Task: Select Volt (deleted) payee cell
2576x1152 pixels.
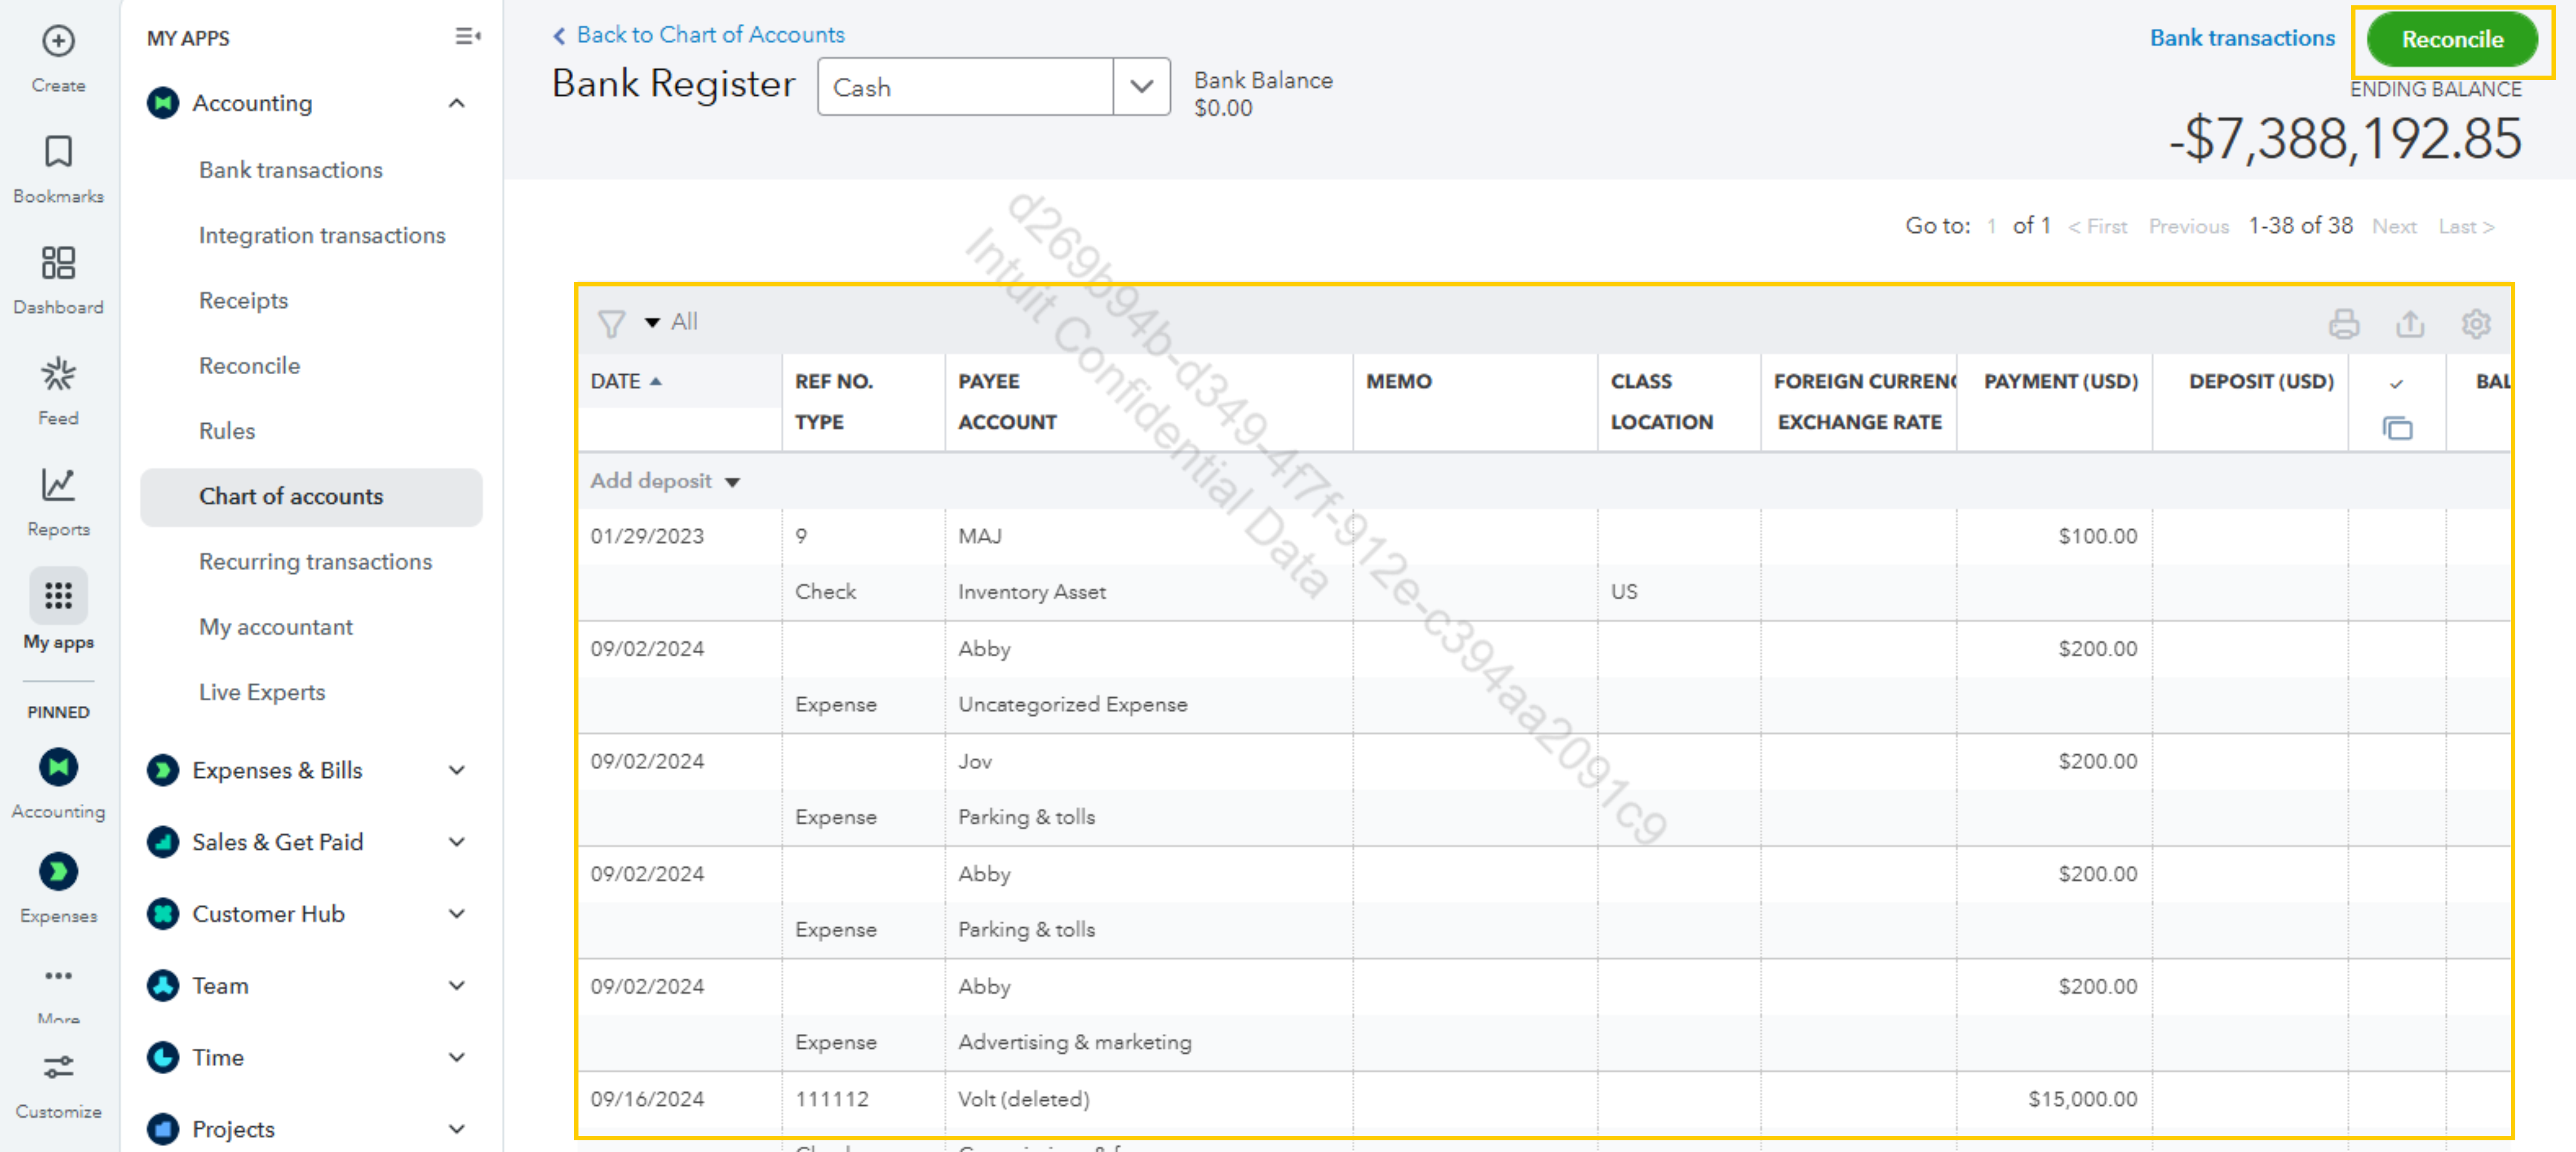Action: pyautogui.click(x=1023, y=1099)
